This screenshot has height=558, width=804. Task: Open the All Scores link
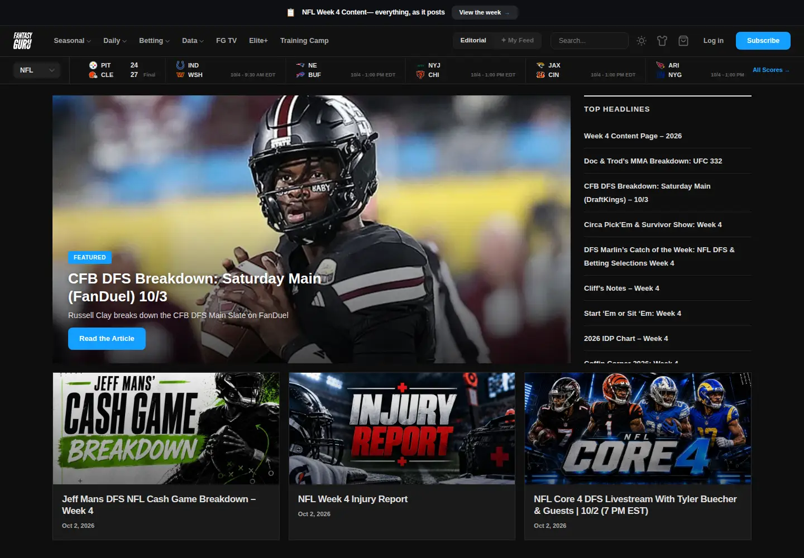pos(770,70)
